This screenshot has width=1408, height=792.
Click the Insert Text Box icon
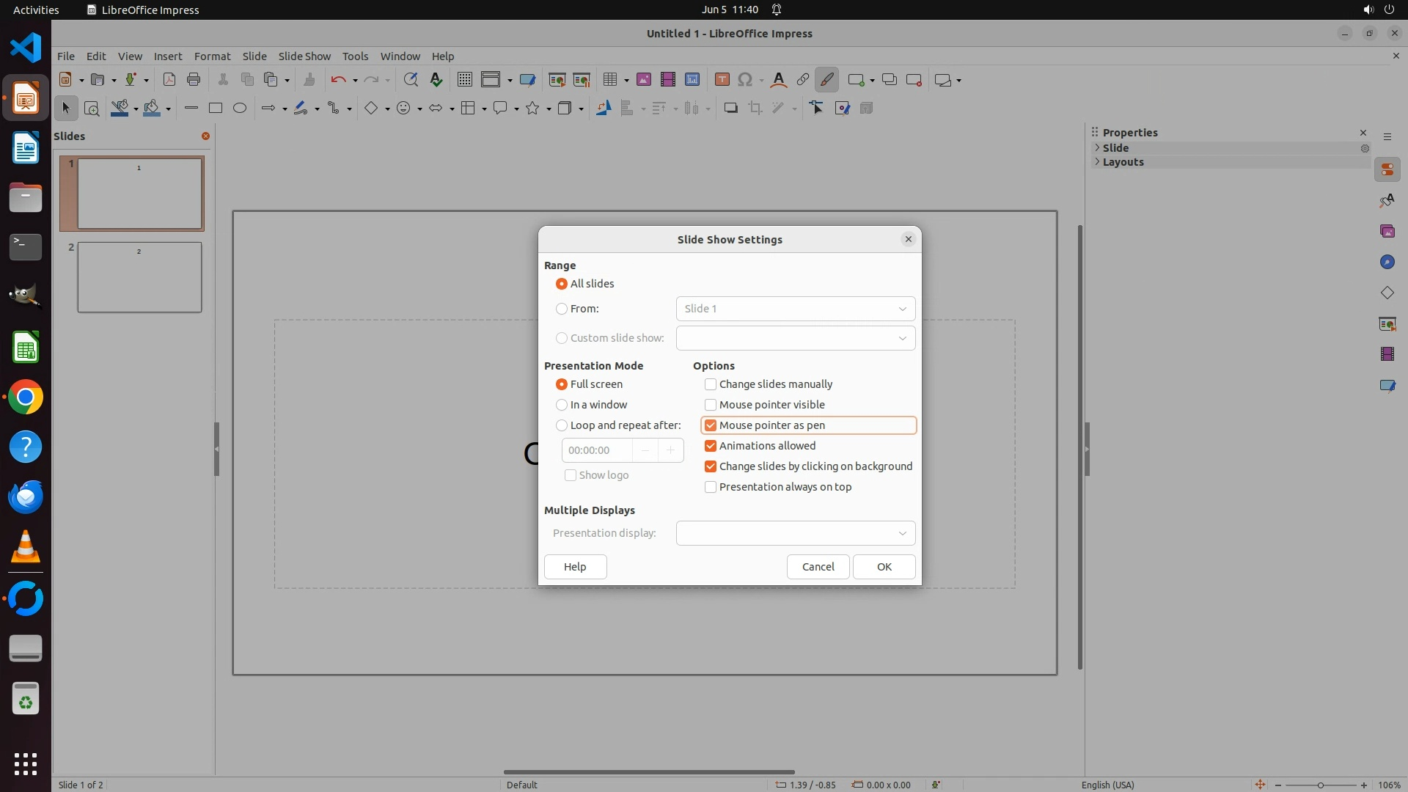pyautogui.click(x=722, y=80)
